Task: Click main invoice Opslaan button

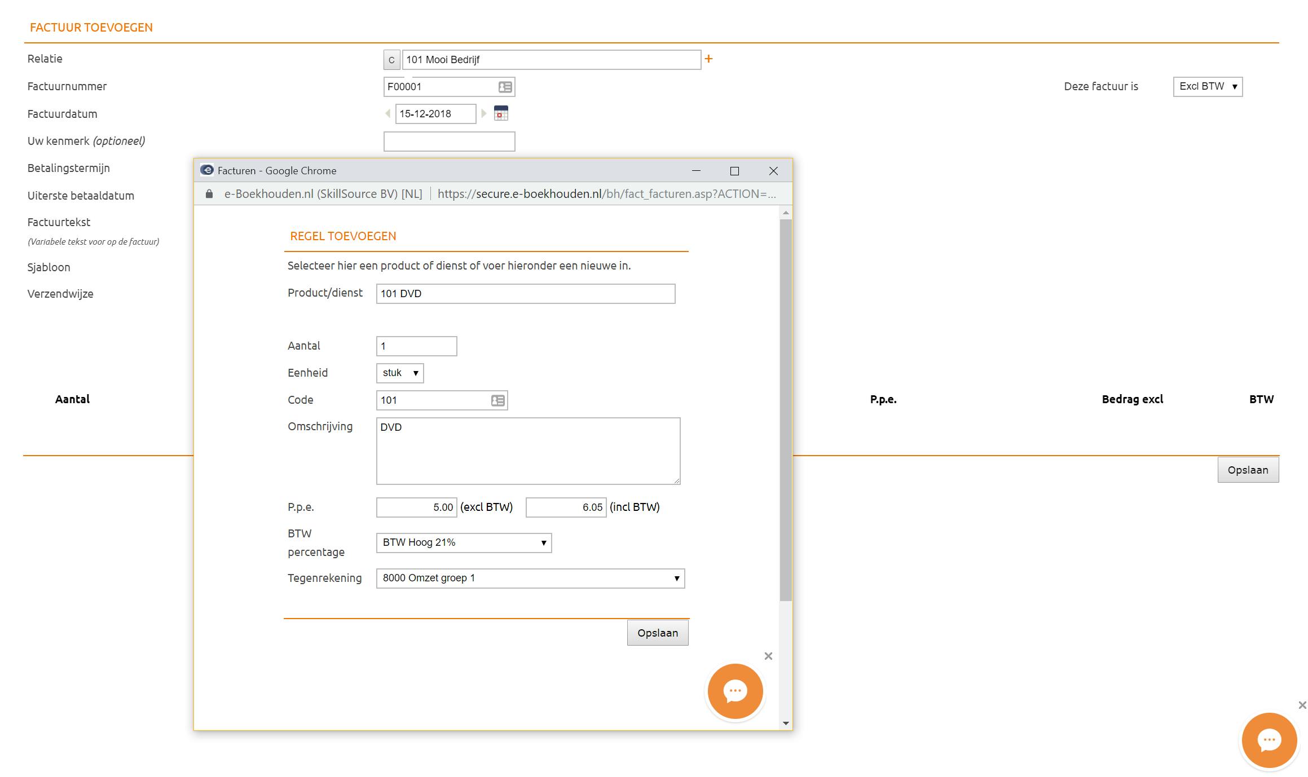Action: [x=1248, y=470]
